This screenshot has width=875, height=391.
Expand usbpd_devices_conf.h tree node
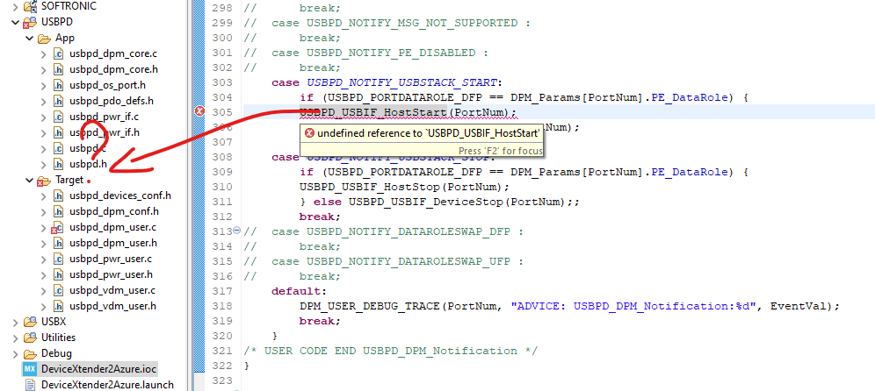[44, 195]
